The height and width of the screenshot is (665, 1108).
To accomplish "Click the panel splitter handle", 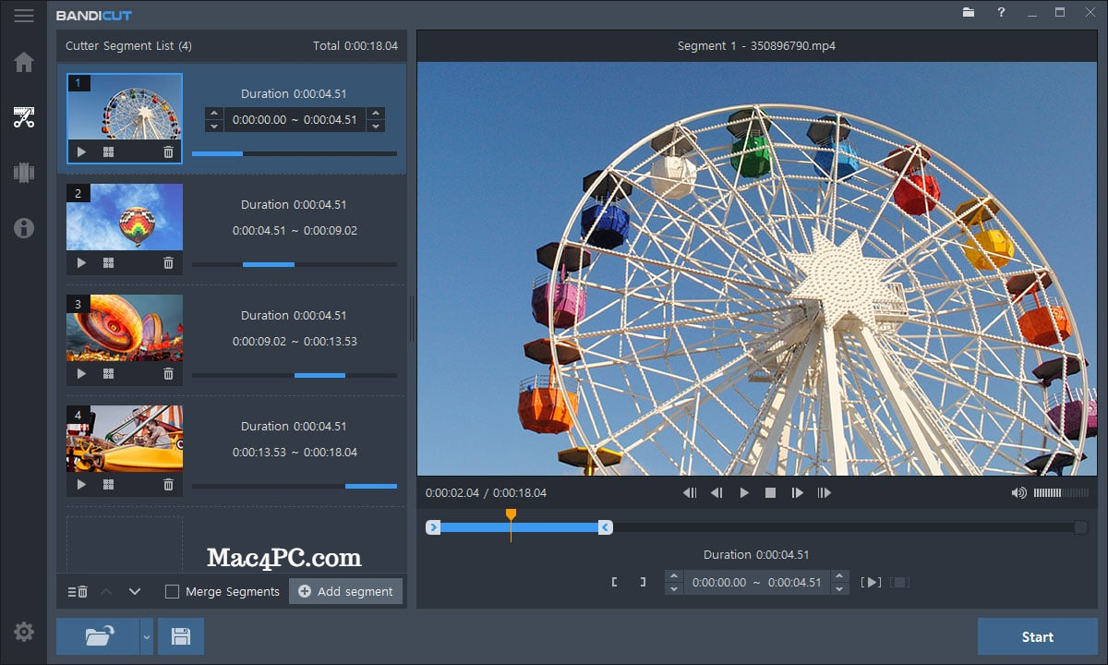I will (x=411, y=319).
